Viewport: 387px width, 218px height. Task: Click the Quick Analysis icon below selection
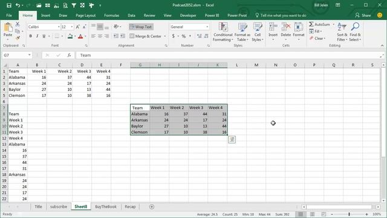coord(232,140)
